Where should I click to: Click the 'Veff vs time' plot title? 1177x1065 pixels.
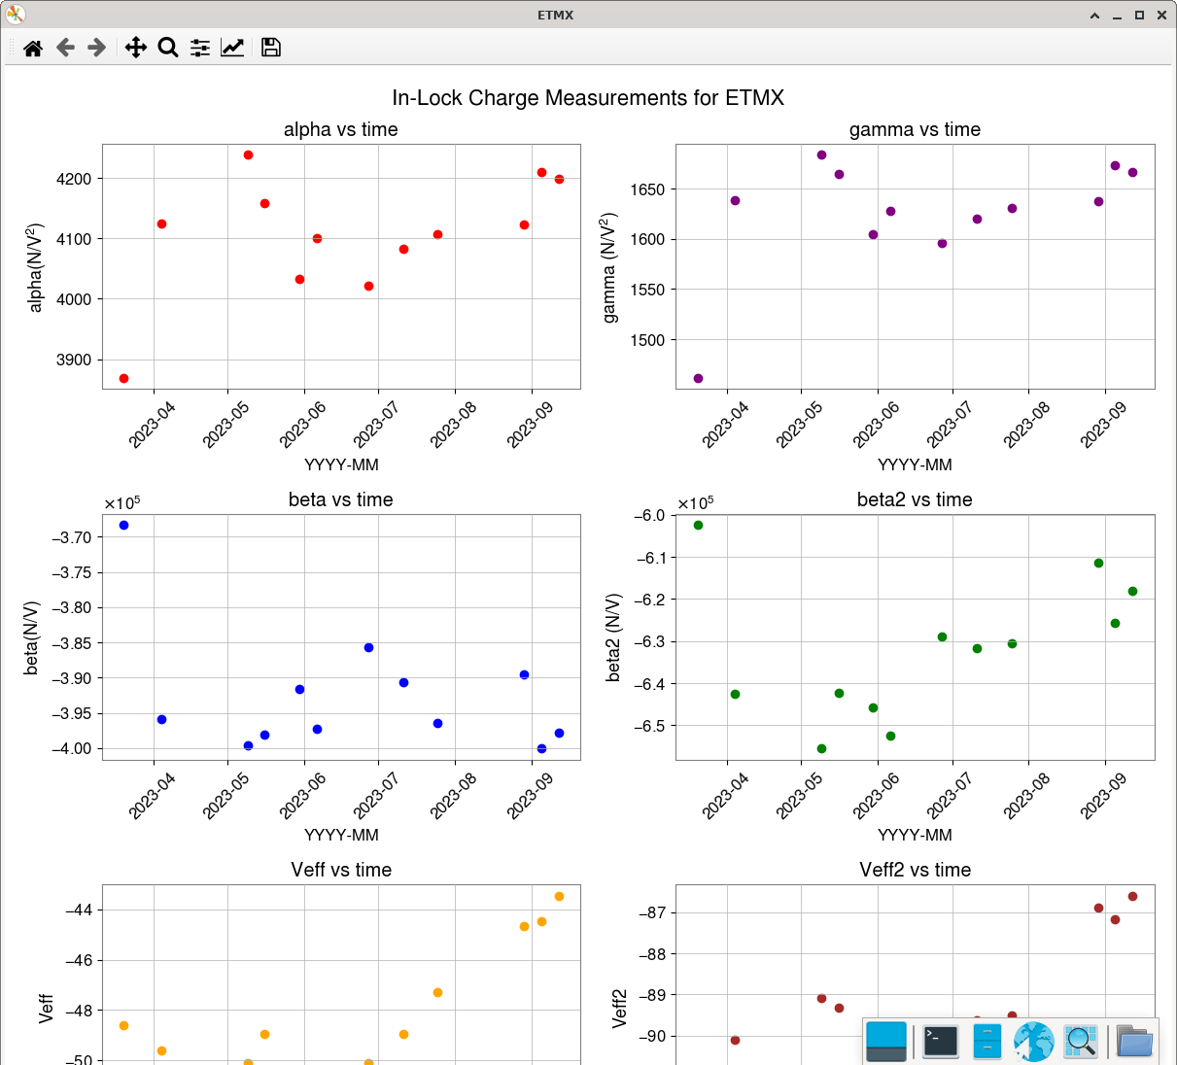(x=341, y=870)
